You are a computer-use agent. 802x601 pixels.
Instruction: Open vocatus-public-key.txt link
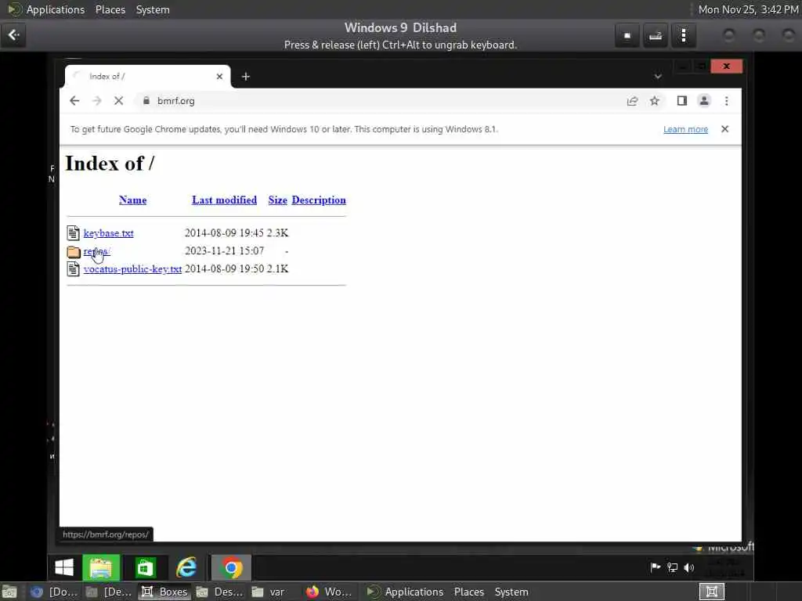[132, 269]
